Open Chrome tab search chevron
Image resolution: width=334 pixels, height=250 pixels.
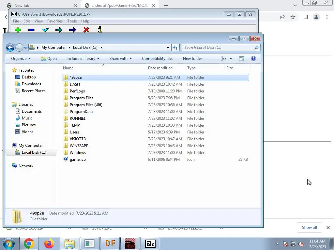click(295, 6)
